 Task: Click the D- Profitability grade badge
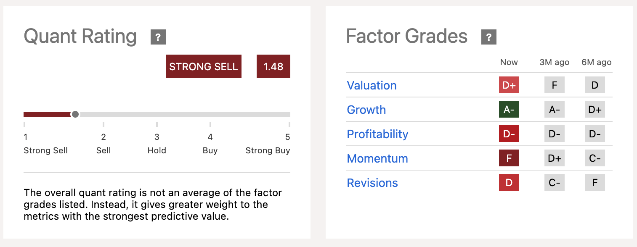click(x=509, y=134)
